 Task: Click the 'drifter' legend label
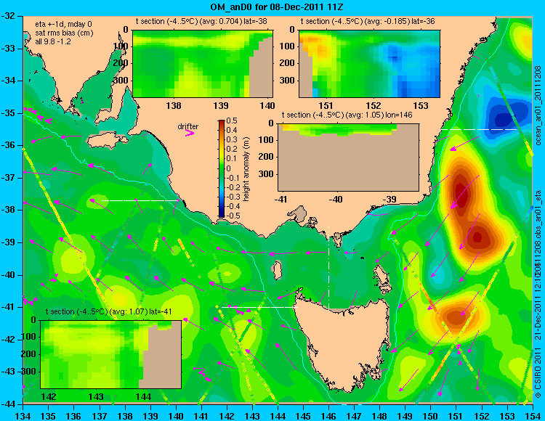pos(187,126)
